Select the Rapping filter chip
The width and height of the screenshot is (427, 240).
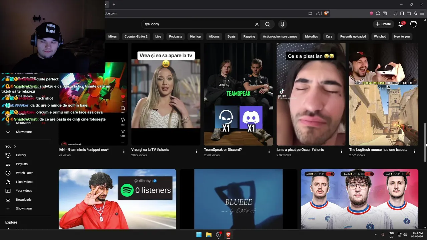(x=249, y=36)
